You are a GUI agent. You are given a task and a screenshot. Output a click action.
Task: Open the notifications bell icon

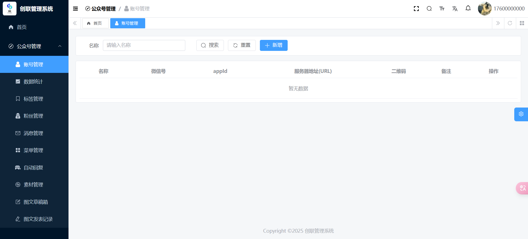[x=468, y=9]
